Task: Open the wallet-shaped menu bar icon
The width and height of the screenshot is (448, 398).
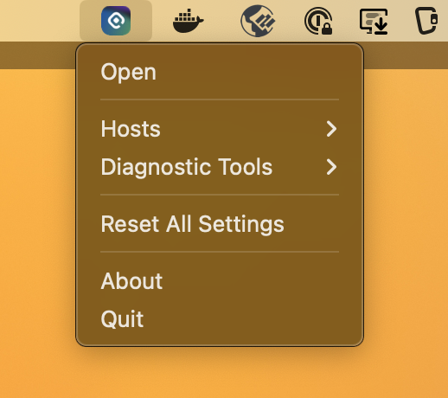Action: (426, 20)
